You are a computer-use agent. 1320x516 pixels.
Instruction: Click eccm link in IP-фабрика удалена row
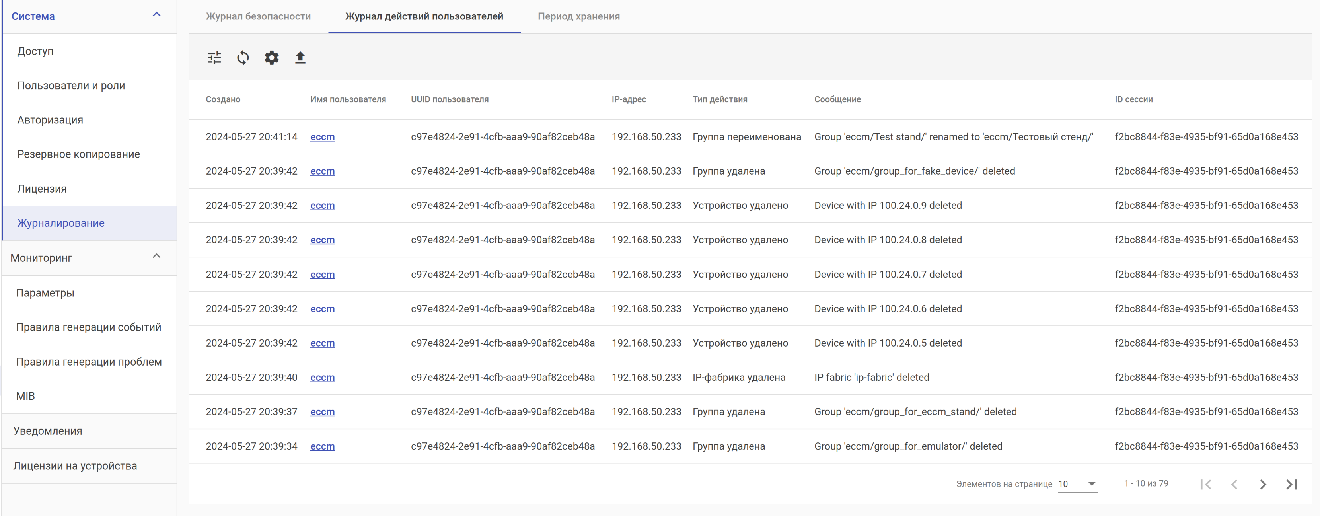(322, 377)
